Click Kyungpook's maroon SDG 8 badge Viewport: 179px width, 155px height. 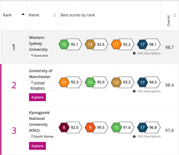64,127
